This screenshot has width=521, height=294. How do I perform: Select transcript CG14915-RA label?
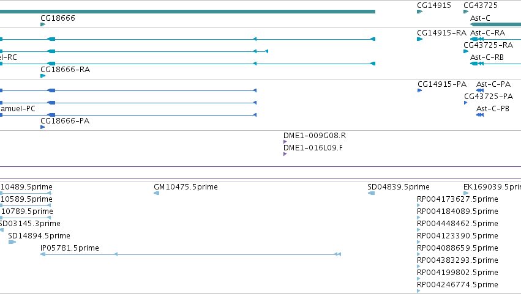(441, 33)
